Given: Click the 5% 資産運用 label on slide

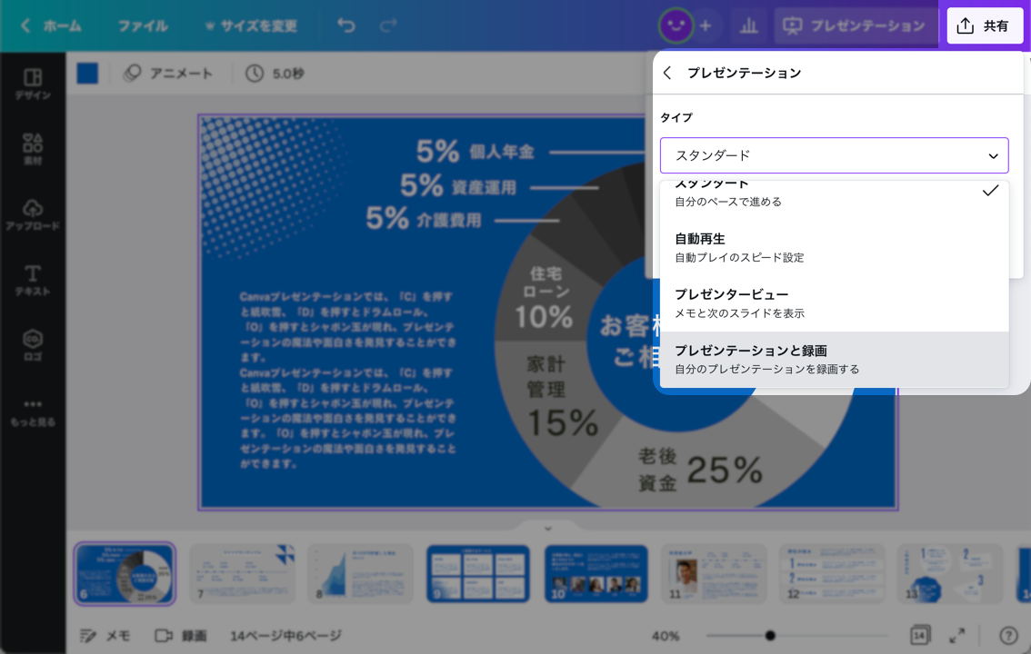Looking at the screenshot, I should tap(458, 186).
